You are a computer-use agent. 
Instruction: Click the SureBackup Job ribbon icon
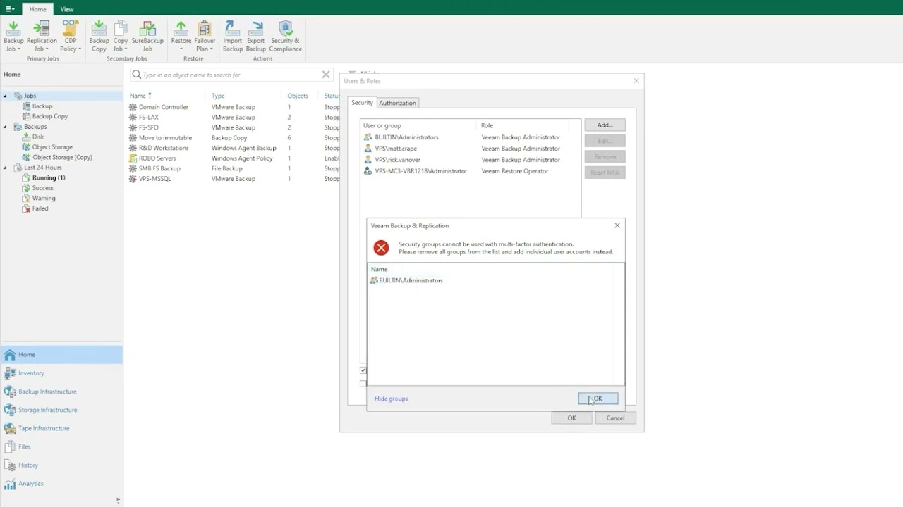[x=147, y=36]
